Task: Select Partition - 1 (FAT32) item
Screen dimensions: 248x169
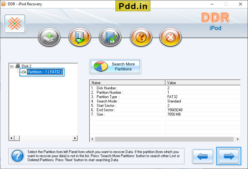Action: (x=45, y=72)
